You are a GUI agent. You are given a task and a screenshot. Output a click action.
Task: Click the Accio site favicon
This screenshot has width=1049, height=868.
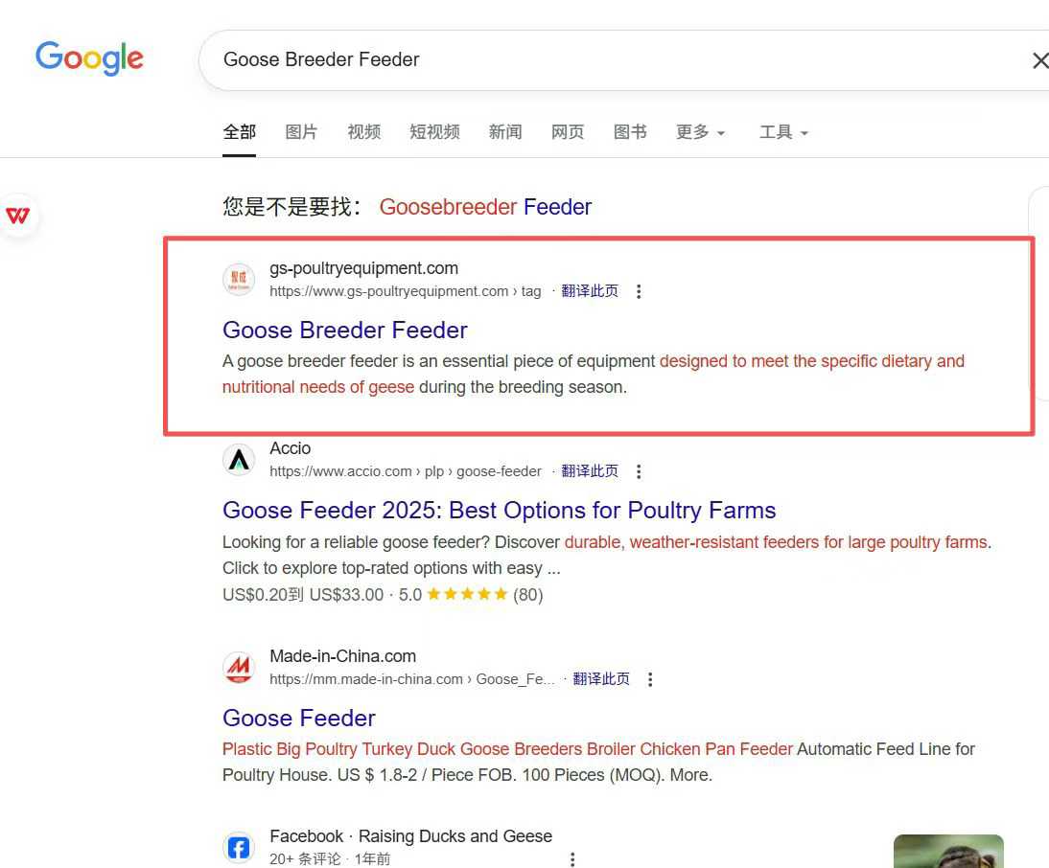click(x=239, y=460)
